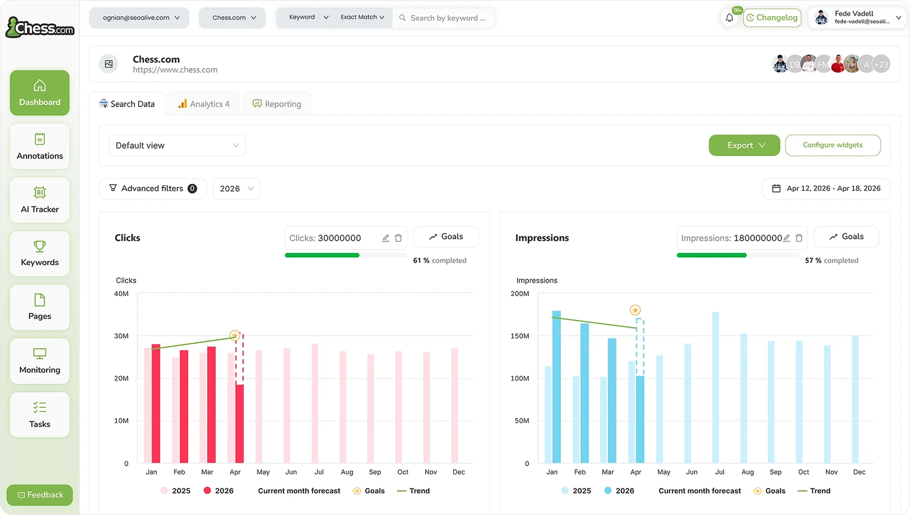
Task: Open the Chess.com project dropdown
Action: tap(232, 18)
